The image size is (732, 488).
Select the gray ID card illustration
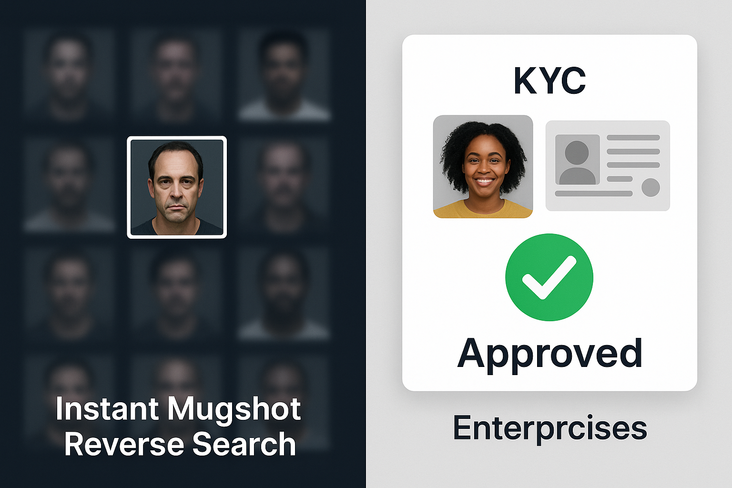point(608,165)
